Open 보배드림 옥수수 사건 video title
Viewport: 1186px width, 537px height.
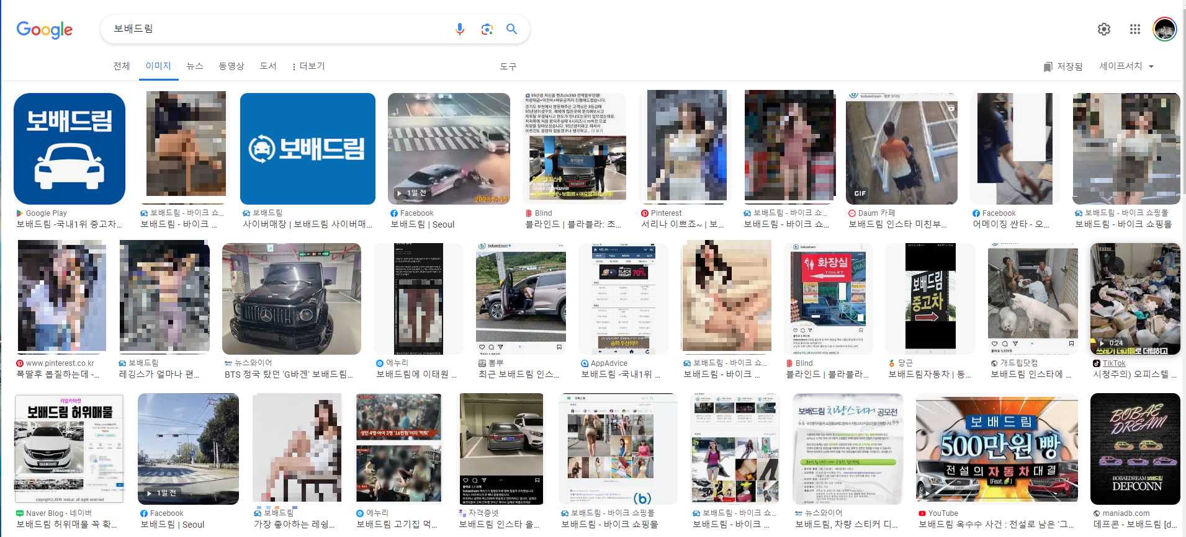click(997, 525)
